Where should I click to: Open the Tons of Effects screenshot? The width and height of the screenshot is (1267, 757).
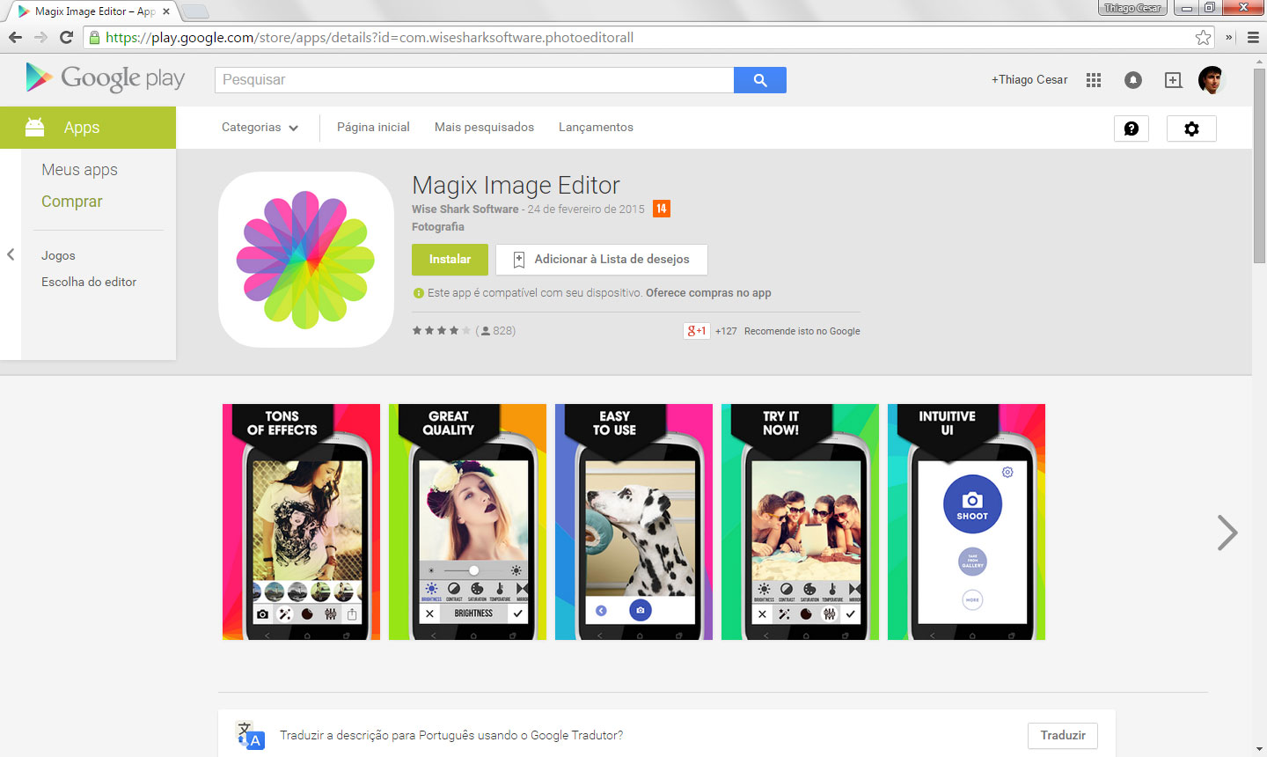tap(301, 522)
